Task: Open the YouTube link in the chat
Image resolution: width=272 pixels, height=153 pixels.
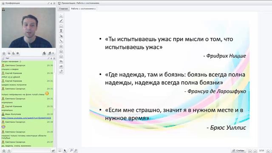Action: (26, 118)
